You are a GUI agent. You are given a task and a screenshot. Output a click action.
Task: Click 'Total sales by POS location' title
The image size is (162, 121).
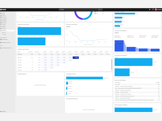click(x=72, y=99)
